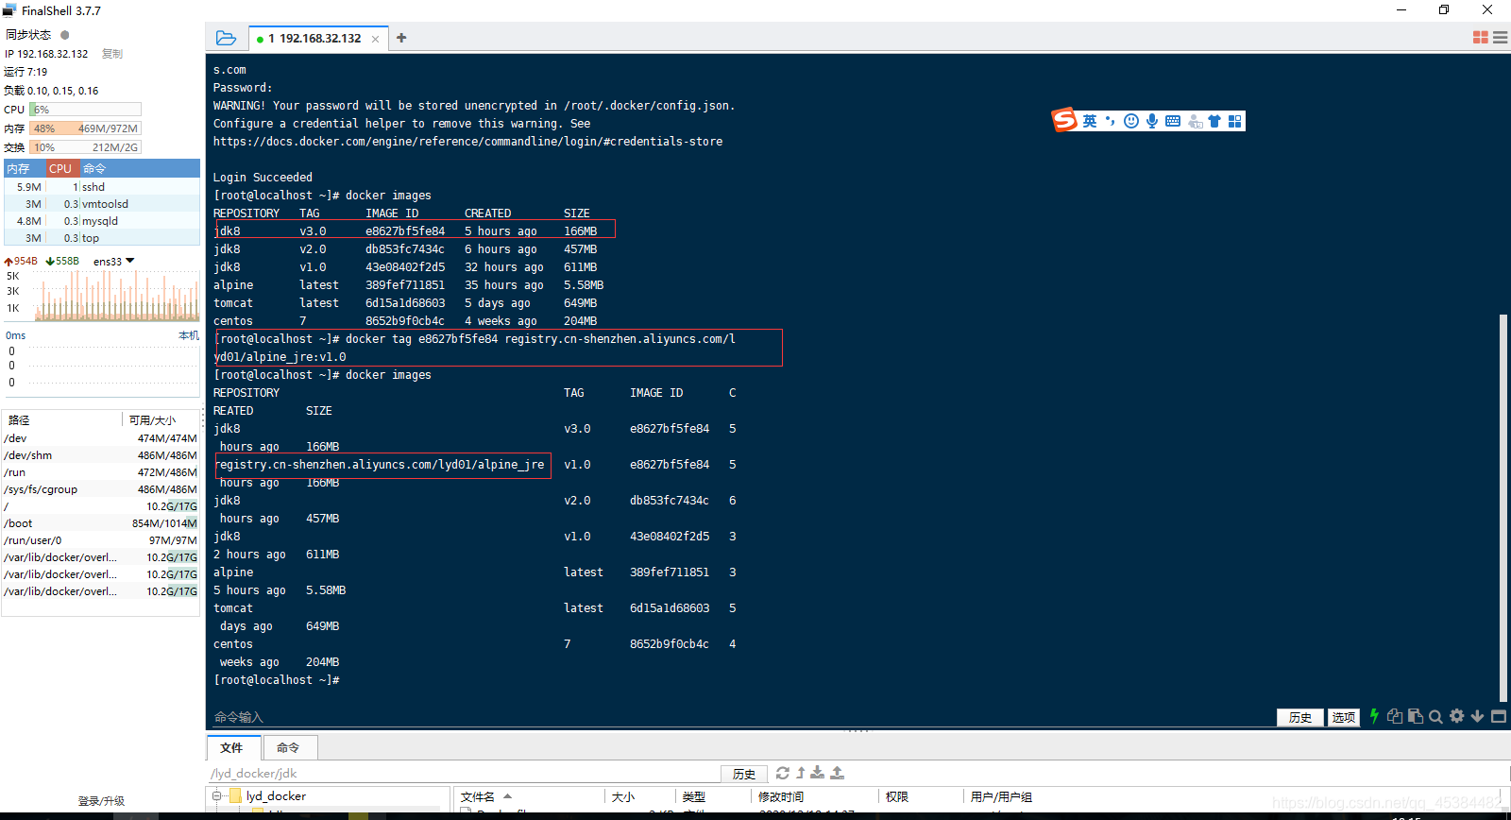1511x820 pixels.
Task: Click the upload file icon
Action: coord(837,773)
